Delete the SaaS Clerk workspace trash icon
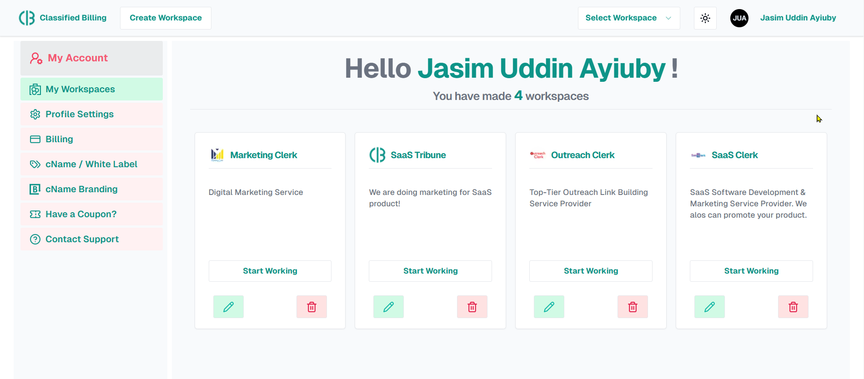The width and height of the screenshot is (864, 379). [793, 307]
